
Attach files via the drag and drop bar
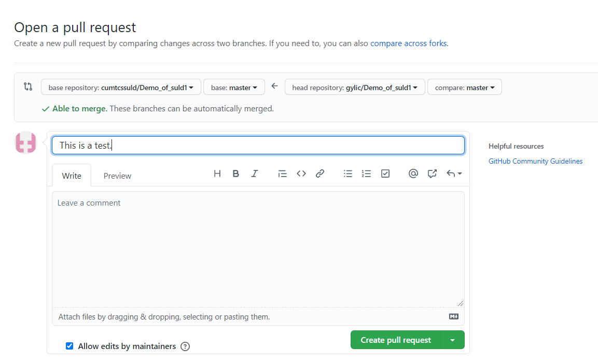pos(258,316)
